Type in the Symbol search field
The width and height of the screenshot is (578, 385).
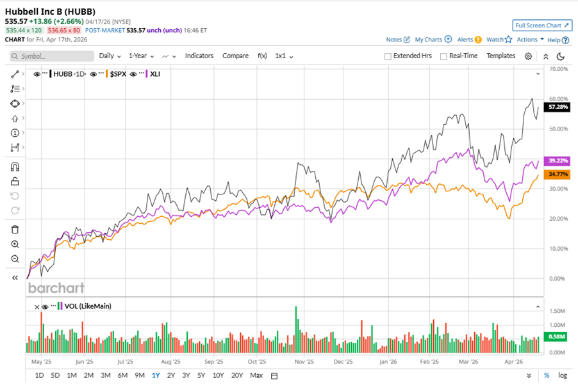pyautogui.click(x=53, y=56)
